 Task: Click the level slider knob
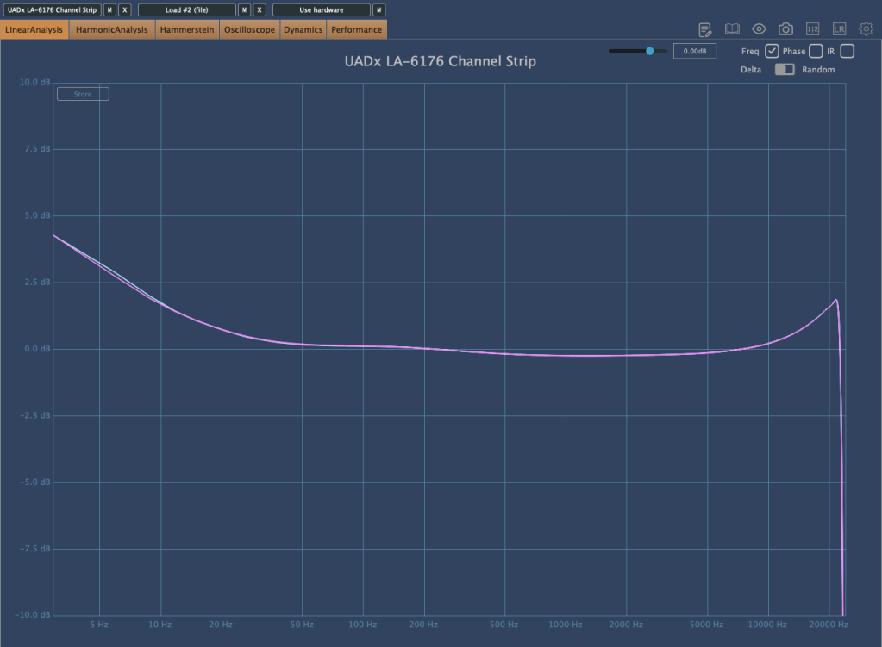coord(650,52)
